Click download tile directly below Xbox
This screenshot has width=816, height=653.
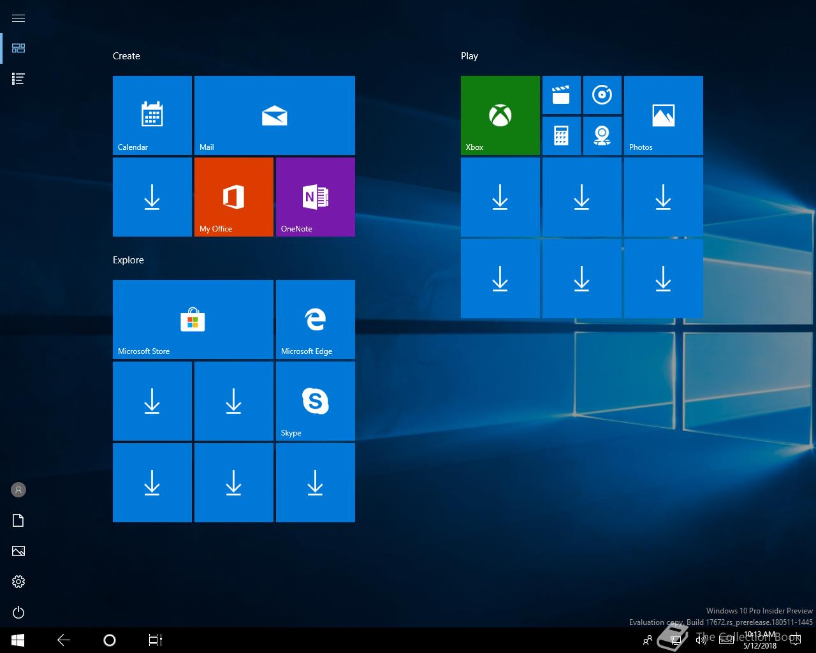click(x=500, y=197)
